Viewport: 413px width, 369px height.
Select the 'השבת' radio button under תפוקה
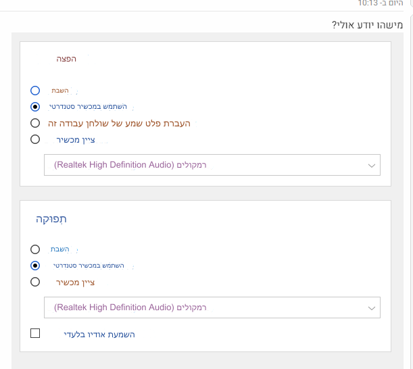(x=35, y=249)
